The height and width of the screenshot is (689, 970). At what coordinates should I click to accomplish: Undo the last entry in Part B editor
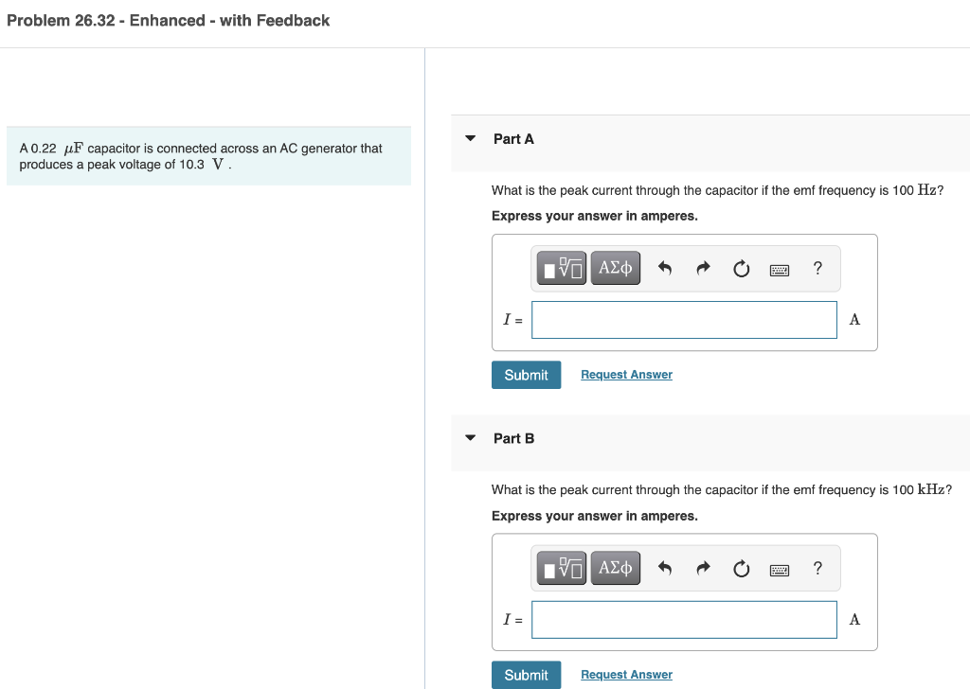(664, 568)
